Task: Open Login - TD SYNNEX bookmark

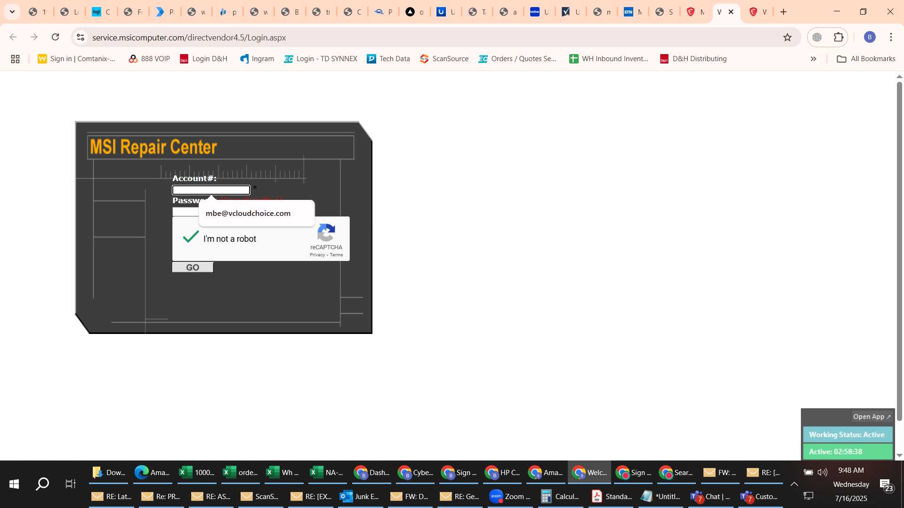Action: [x=321, y=59]
